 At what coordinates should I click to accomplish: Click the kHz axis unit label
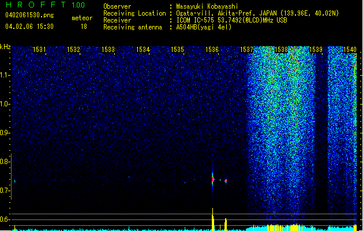point(5,47)
